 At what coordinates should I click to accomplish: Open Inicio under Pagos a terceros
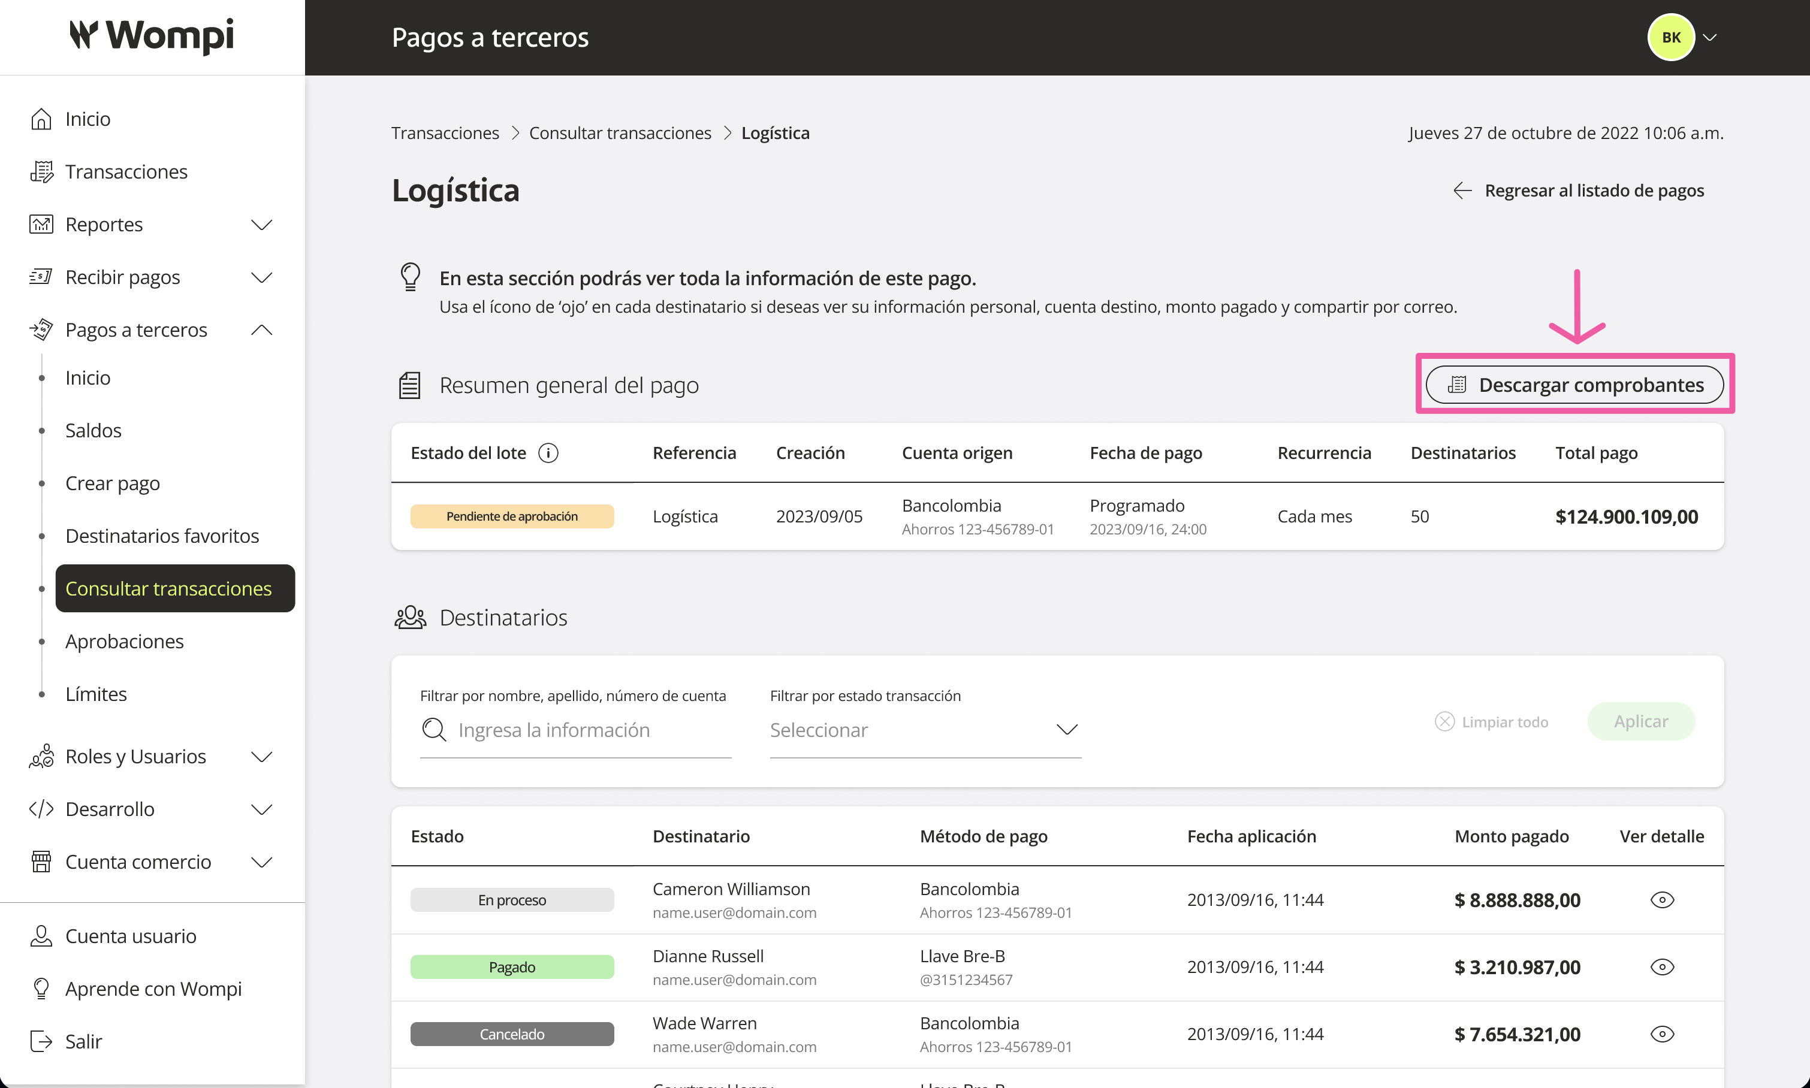88,377
